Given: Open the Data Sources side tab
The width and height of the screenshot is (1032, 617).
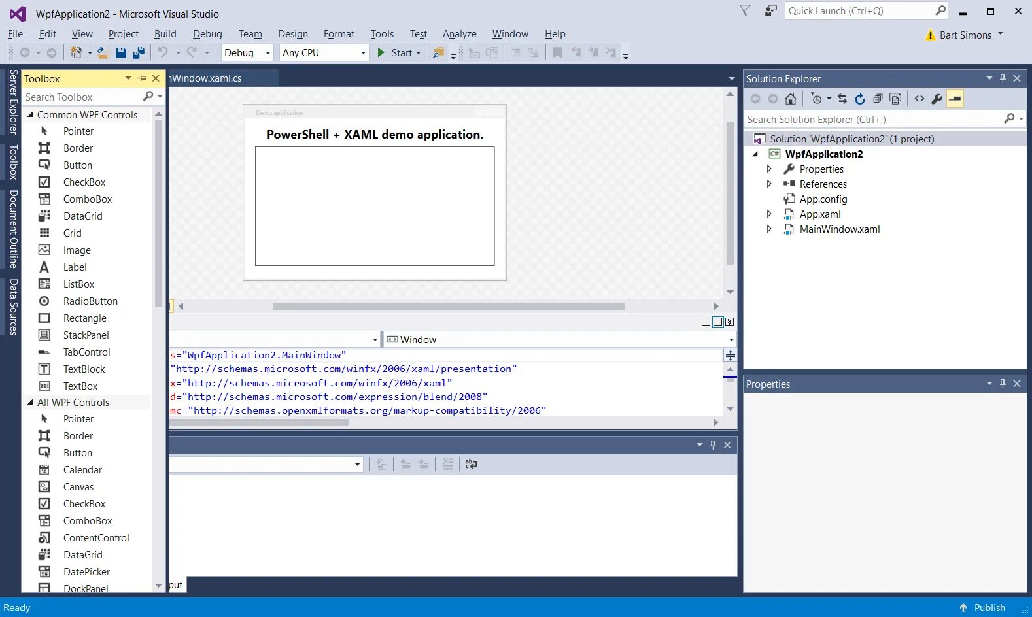Looking at the screenshot, I should coord(13,307).
